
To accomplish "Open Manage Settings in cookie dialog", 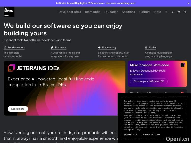I will (x=151, y=134).
